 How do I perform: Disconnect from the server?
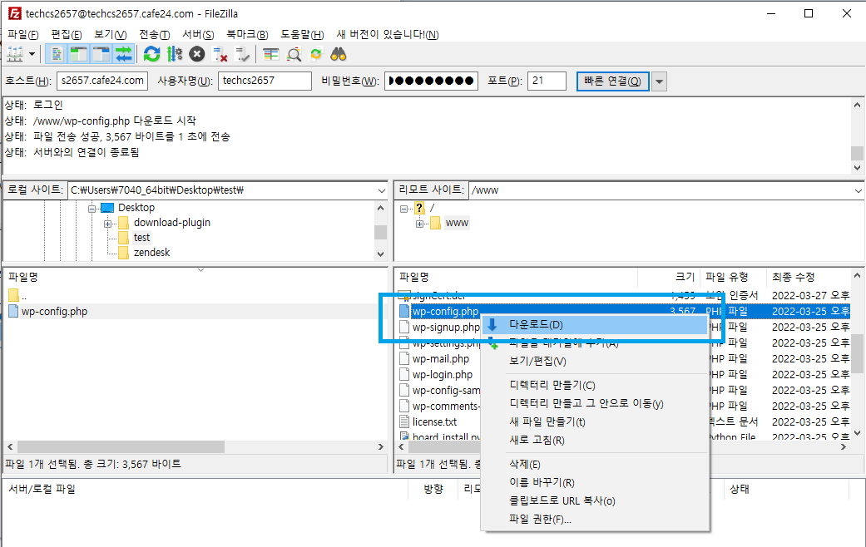pos(220,53)
